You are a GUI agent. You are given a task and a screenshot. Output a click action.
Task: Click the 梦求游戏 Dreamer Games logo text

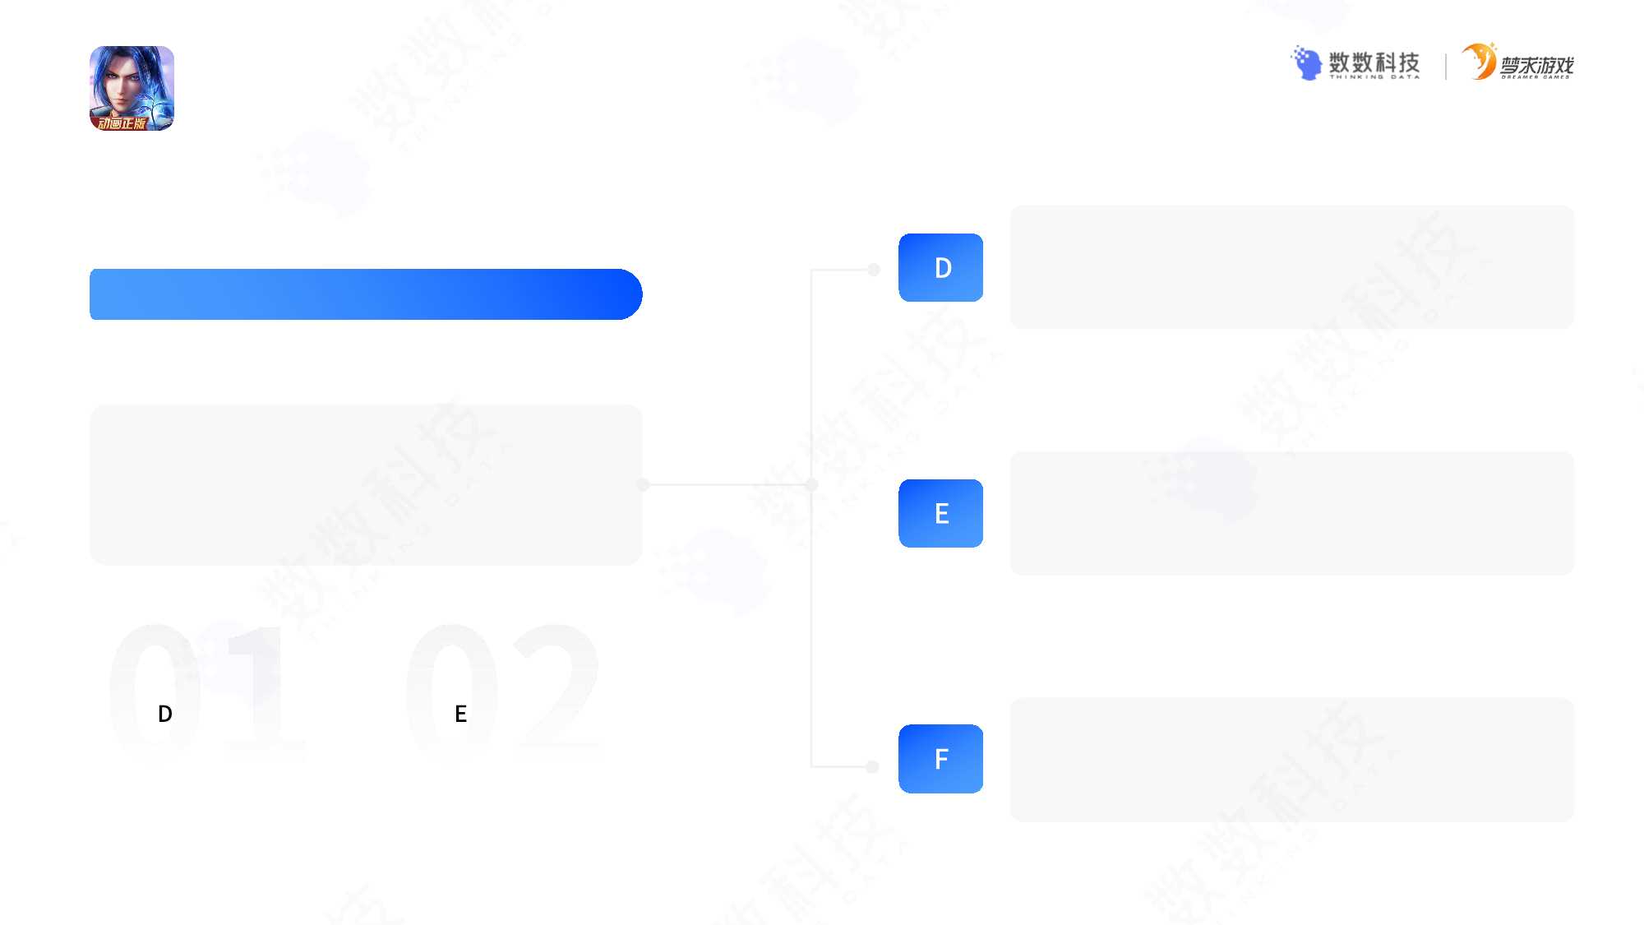(x=1537, y=67)
